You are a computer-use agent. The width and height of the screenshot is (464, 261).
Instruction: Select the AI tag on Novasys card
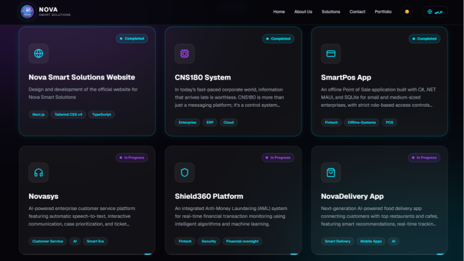pyautogui.click(x=75, y=241)
